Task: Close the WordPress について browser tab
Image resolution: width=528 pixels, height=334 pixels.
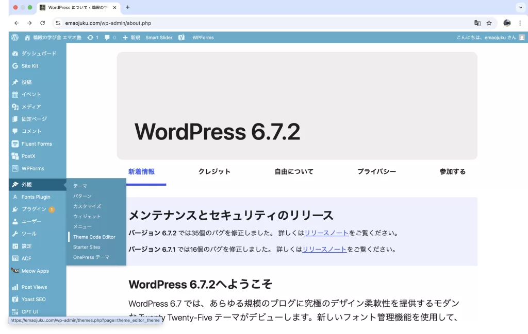Action: (x=114, y=7)
